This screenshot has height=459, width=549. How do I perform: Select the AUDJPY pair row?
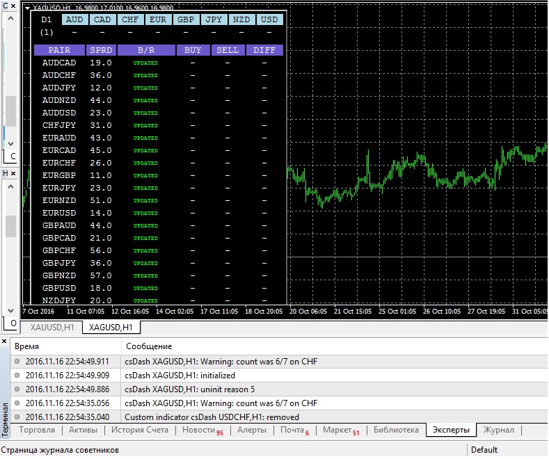tap(158, 88)
